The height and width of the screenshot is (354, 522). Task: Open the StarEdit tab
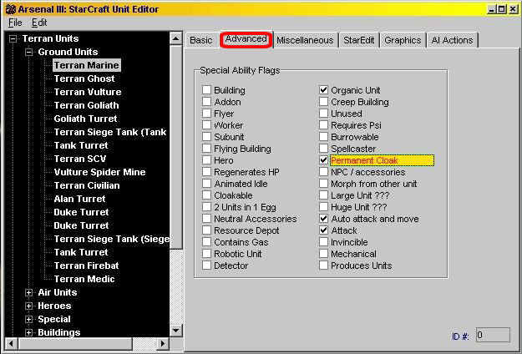point(359,40)
